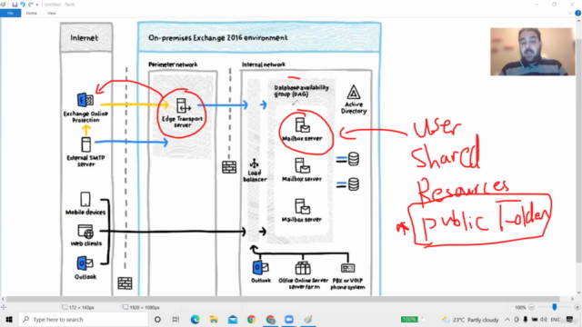The height and width of the screenshot is (327, 582).
Task: Click the 100% battery indicator on the taskbar
Action: (409, 319)
